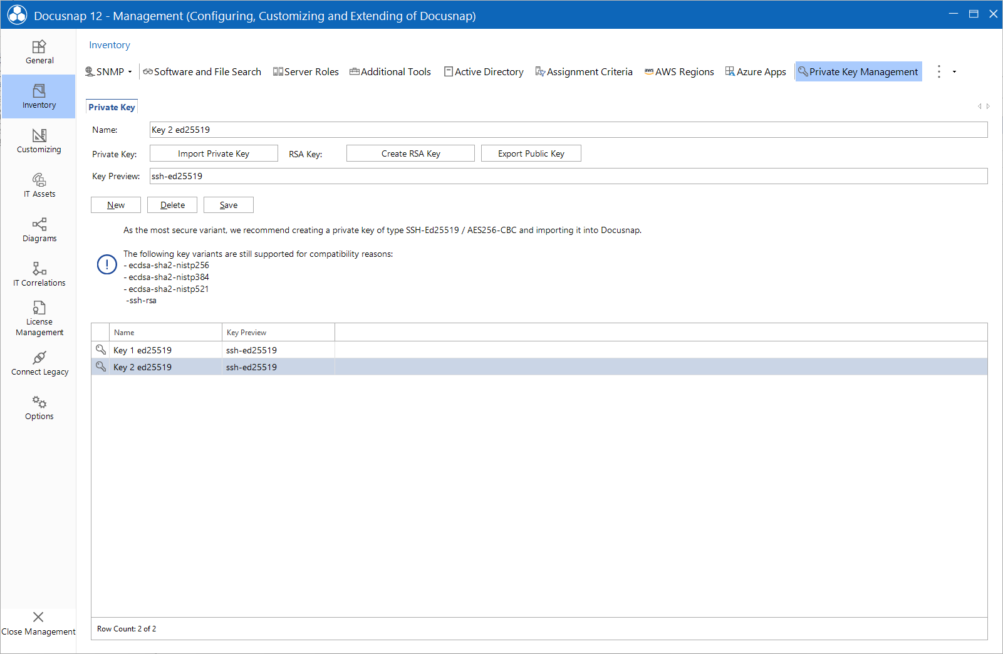Open the three-dot toolbar overflow menu

click(938, 71)
